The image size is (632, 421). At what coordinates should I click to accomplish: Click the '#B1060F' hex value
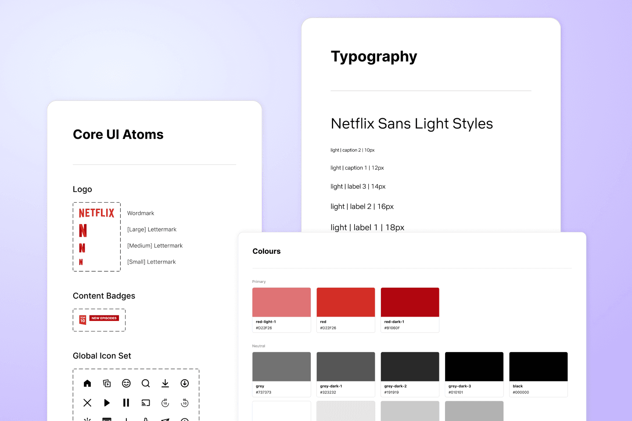click(392, 328)
